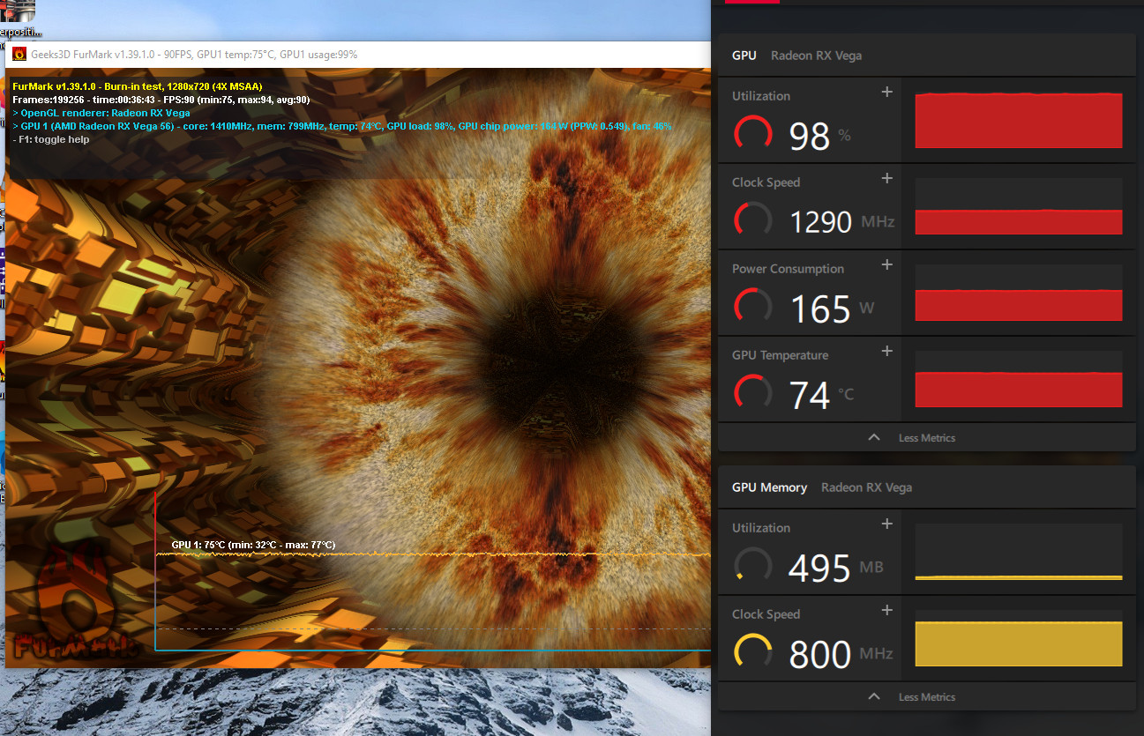1144x736 pixels.
Task: Click the GPU Utilization history graph
Action: (1019, 120)
